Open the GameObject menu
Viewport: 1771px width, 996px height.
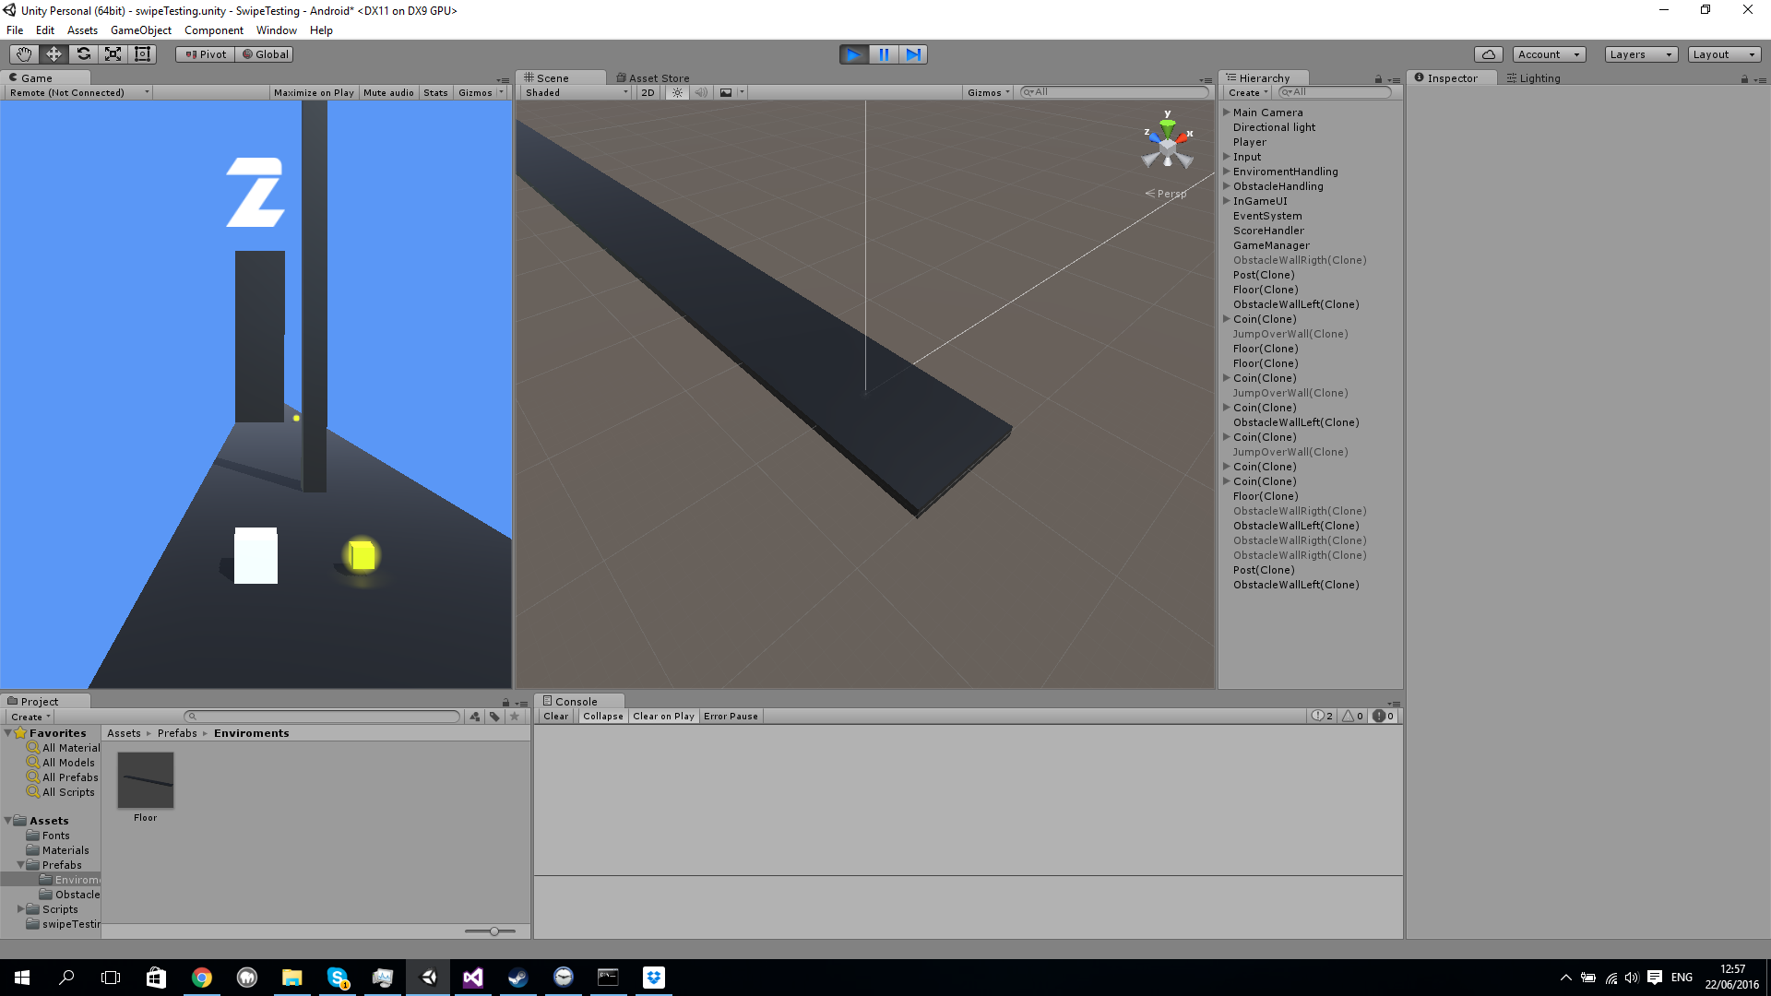(141, 30)
